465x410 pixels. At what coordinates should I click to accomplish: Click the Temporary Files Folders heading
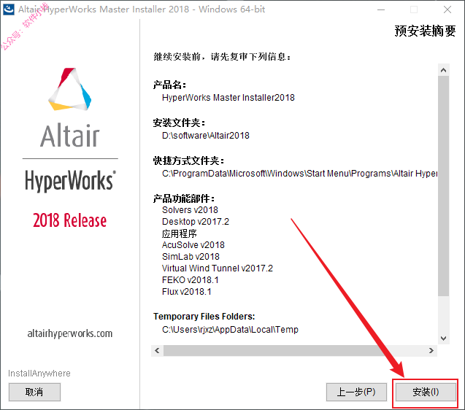point(204,317)
